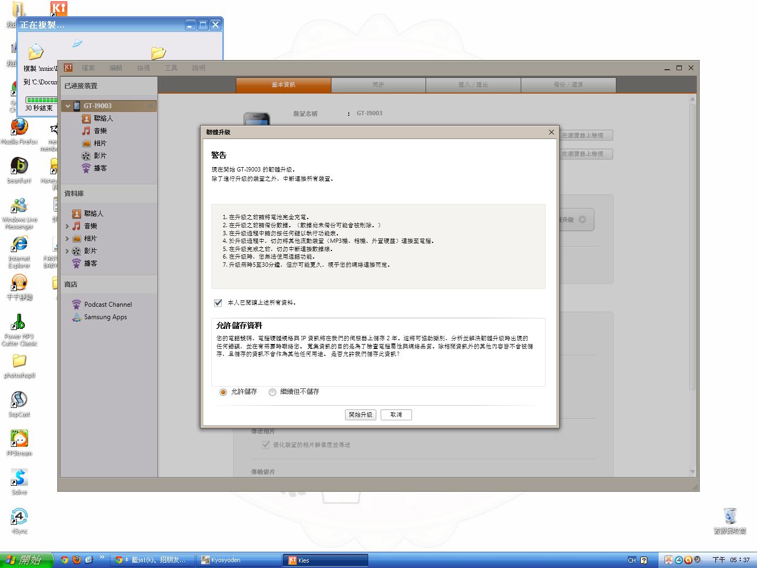Click scroll up arrow in Kies content pane

point(692,99)
